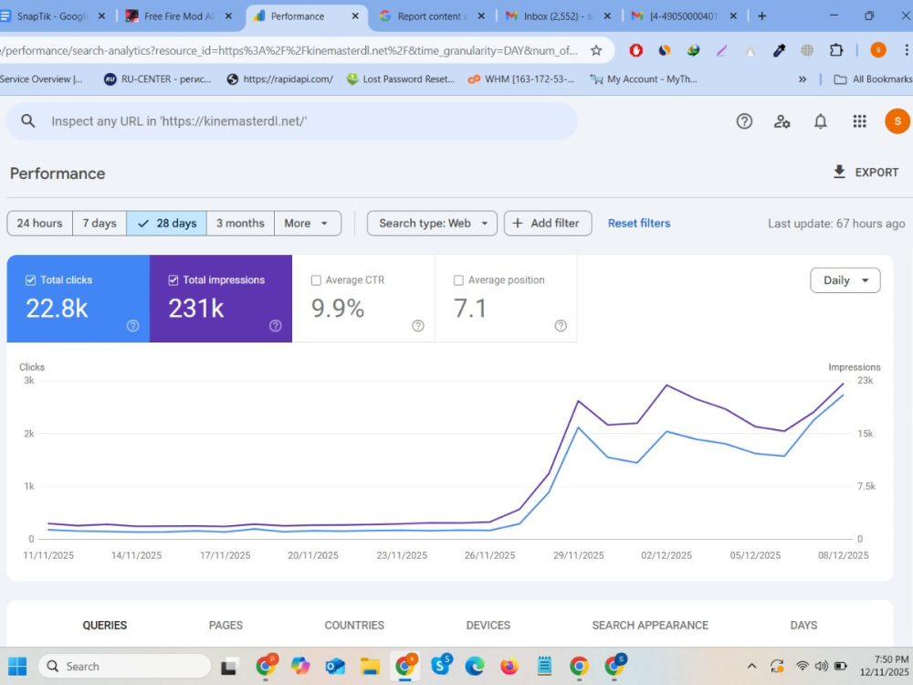Switch to the Report content browser tab
Viewport: 913px width, 685px height.
(x=432, y=16)
